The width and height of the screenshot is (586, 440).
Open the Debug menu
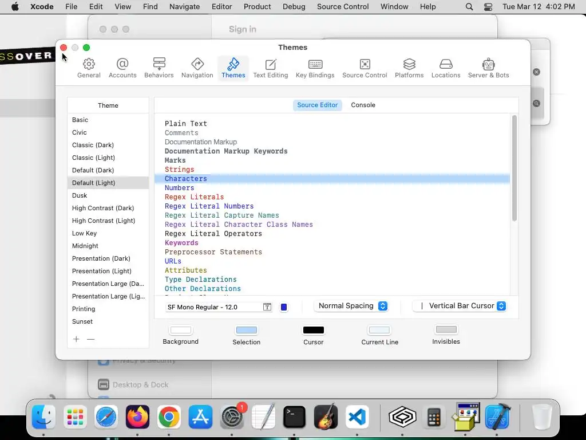coord(294,7)
